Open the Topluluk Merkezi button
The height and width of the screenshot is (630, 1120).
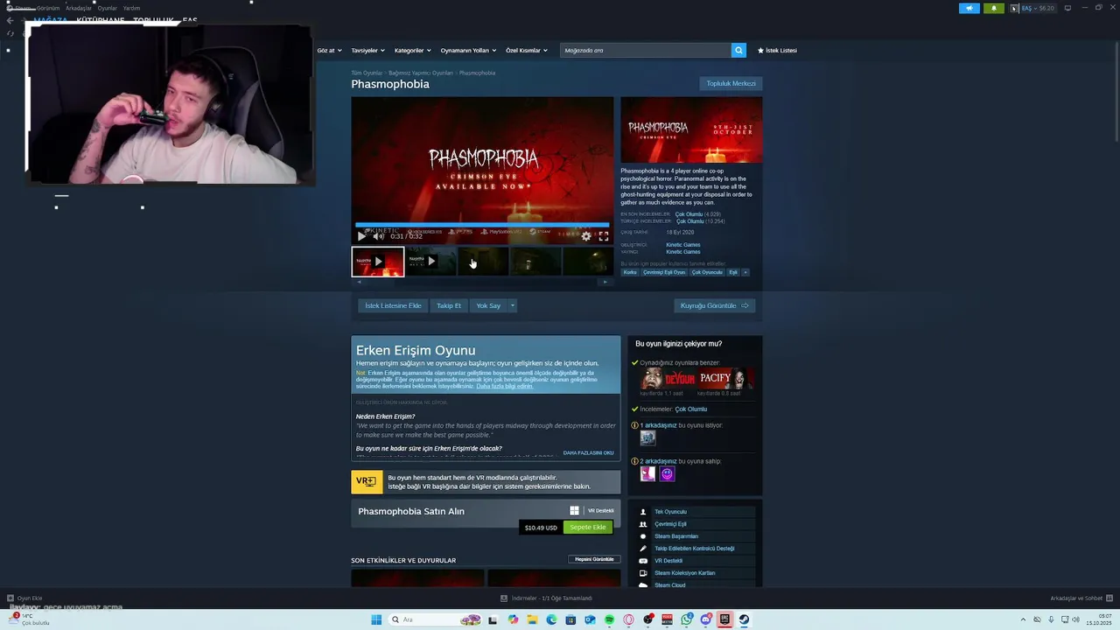(731, 83)
